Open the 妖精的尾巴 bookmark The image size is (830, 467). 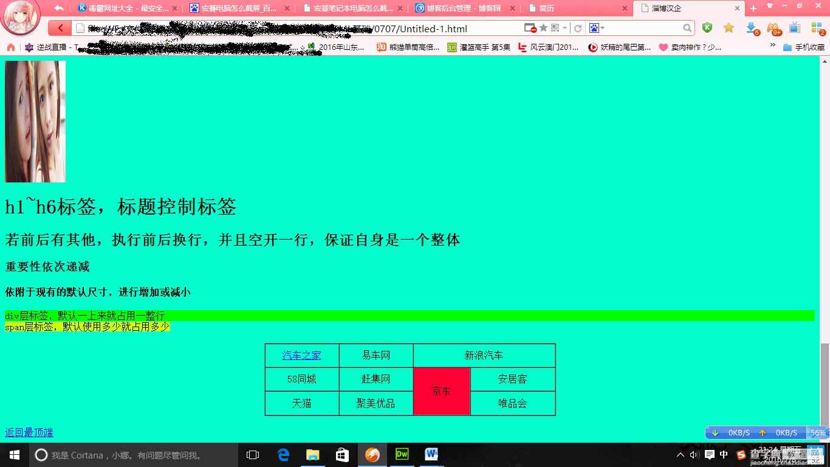pyautogui.click(x=619, y=47)
